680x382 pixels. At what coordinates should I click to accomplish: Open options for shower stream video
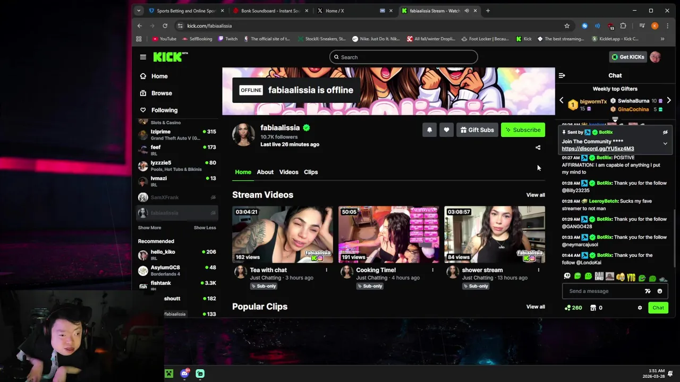pos(538,270)
